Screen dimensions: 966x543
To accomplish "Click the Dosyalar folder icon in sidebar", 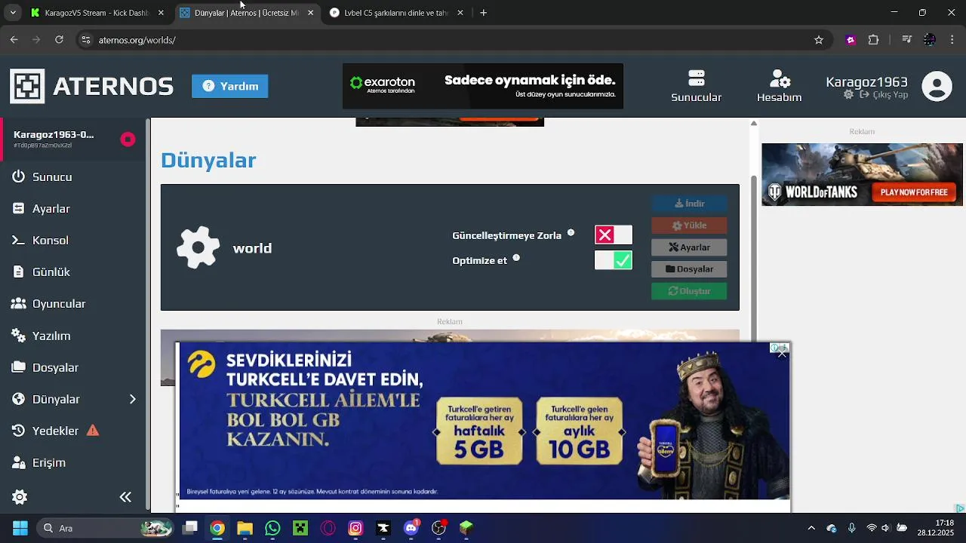I will tap(19, 367).
